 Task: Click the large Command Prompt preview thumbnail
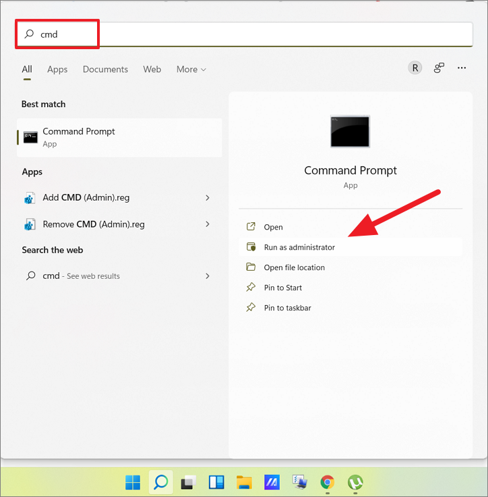[350, 131]
